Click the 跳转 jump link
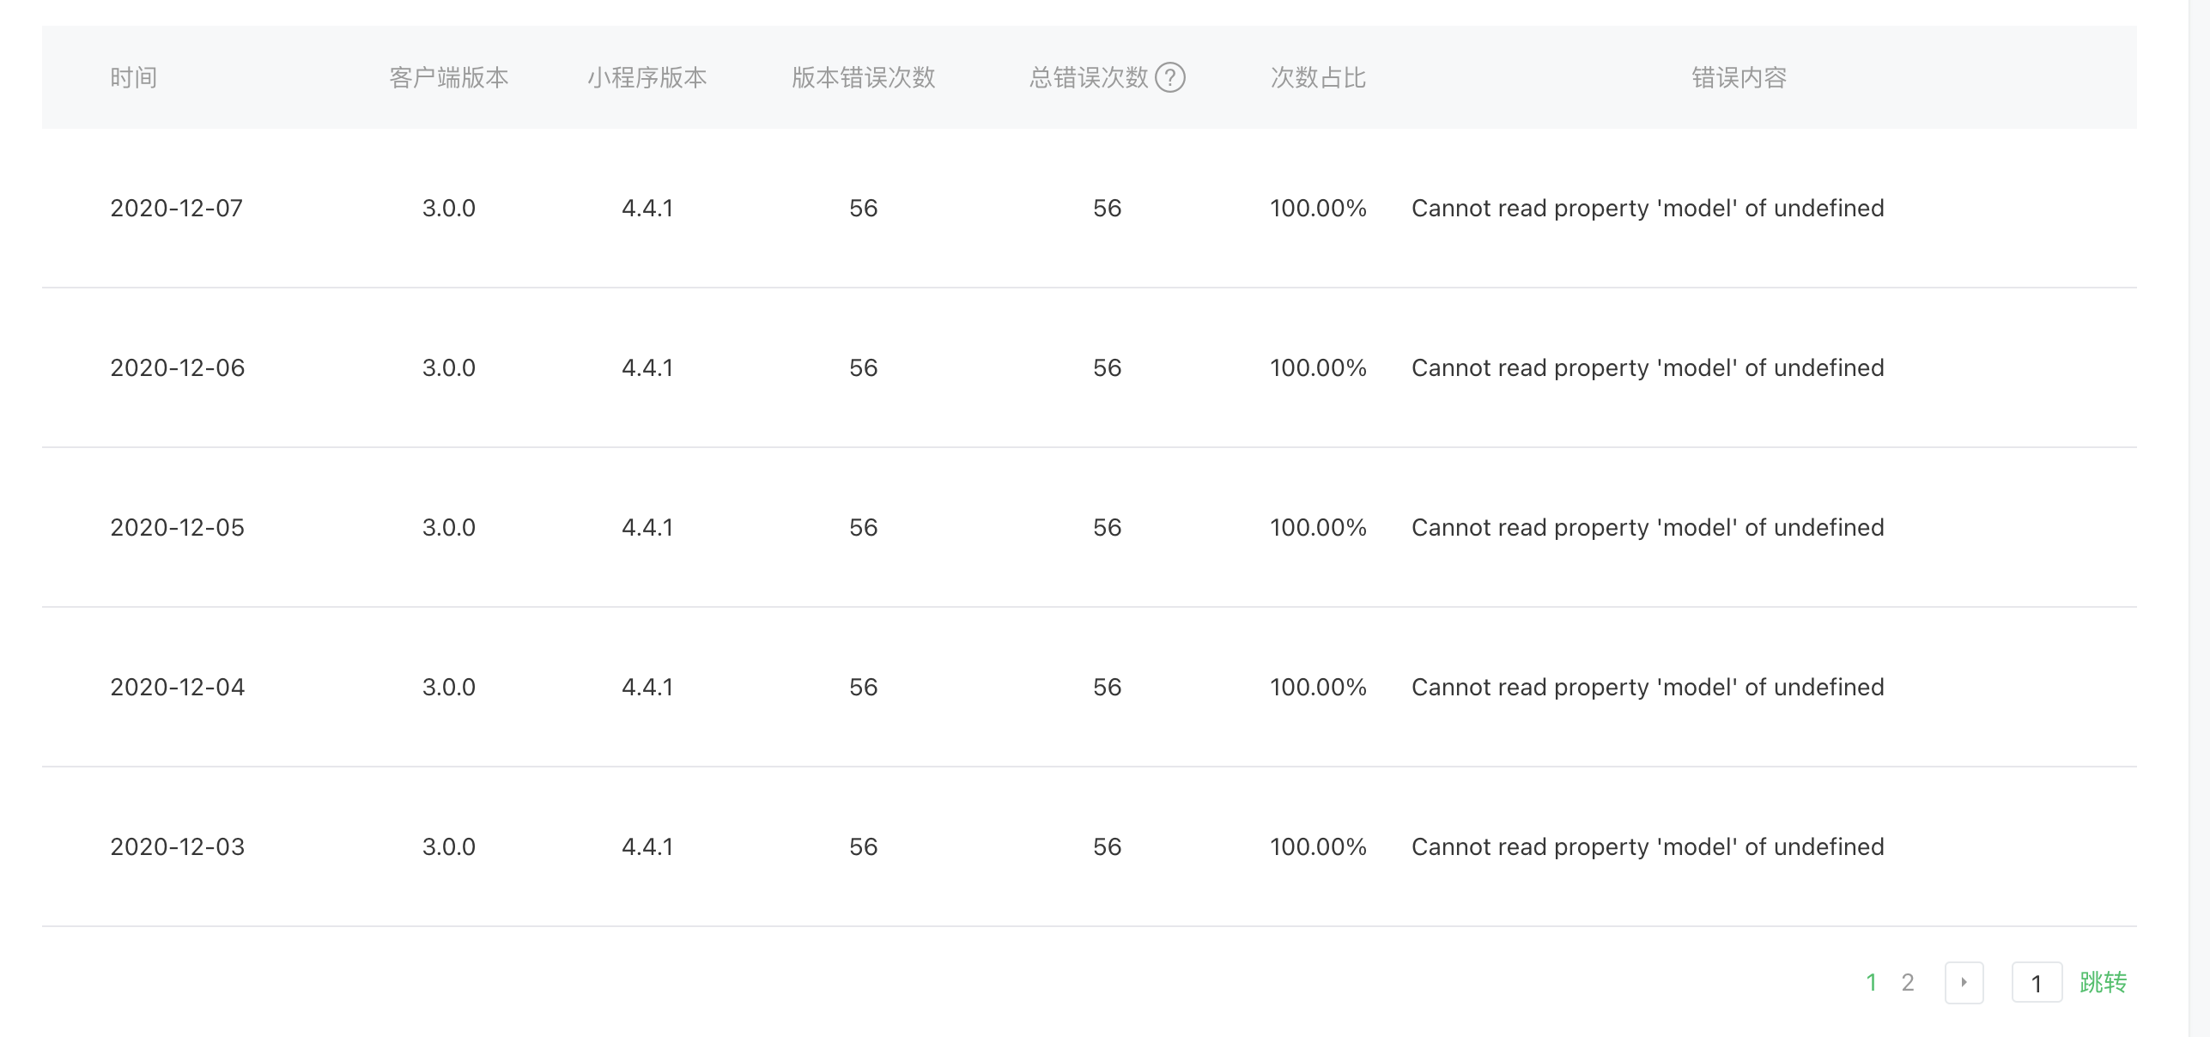The height and width of the screenshot is (1037, 2210). pyautogui.click(x=2103, y=982)
